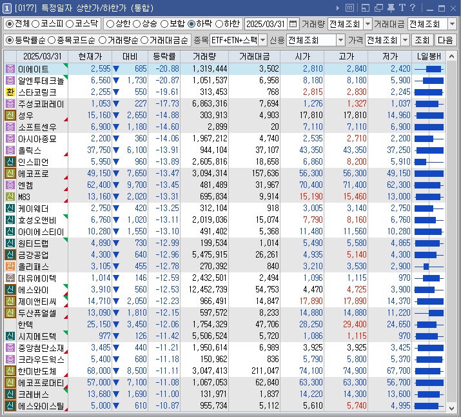
Task: Click candle chart for 올리패스 row
Action: click(x=429, y=267)
